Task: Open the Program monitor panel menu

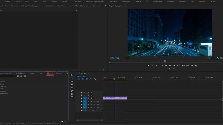Action: point(125,6)
